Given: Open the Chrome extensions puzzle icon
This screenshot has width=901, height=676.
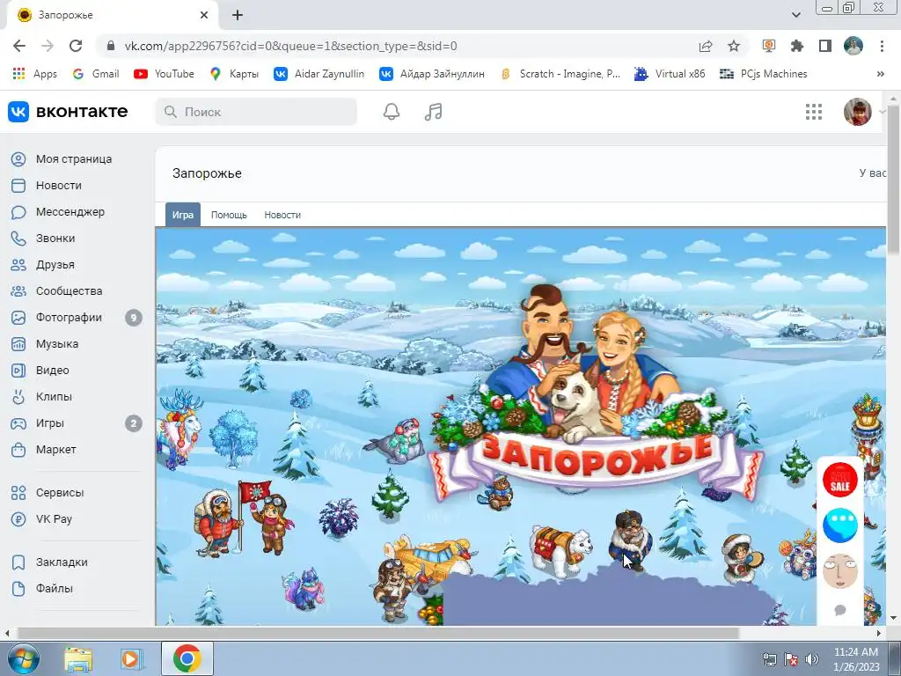Looking at the screenshot, I should (796, 46).
